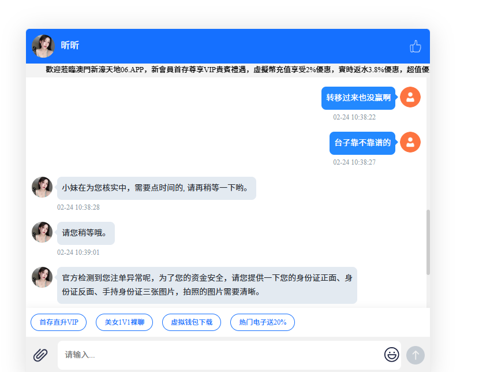This screenshot has height=372, width=479.
Task: Click the thumbs-up icon in the header
Action: pos(415,46)
